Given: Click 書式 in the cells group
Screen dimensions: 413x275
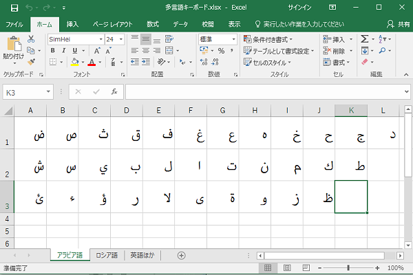Looking at the screenshot, I should tap(337, 62).
